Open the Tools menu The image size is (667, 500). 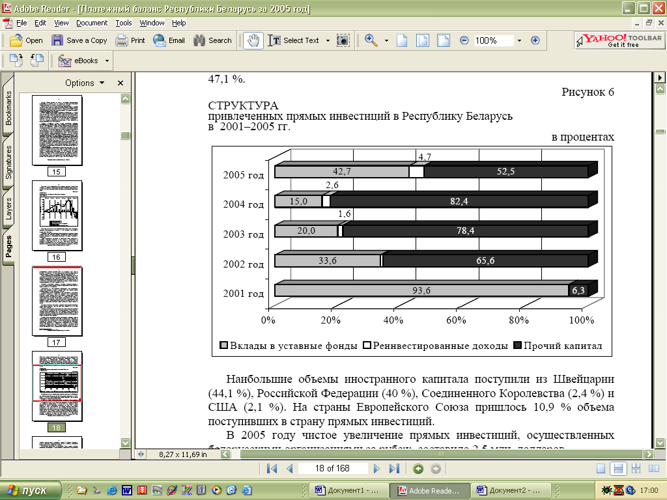(x=124, y=23)
